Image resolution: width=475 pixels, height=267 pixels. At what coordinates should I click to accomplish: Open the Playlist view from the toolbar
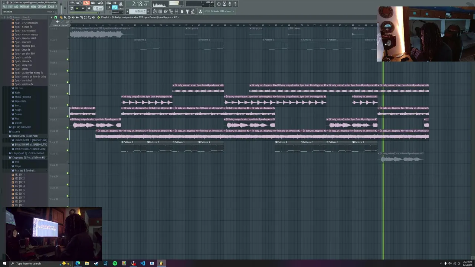pos(155,11)
